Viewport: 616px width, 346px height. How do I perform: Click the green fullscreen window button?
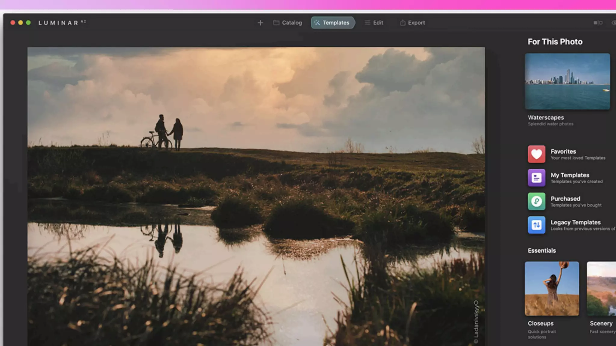point(28,23)
